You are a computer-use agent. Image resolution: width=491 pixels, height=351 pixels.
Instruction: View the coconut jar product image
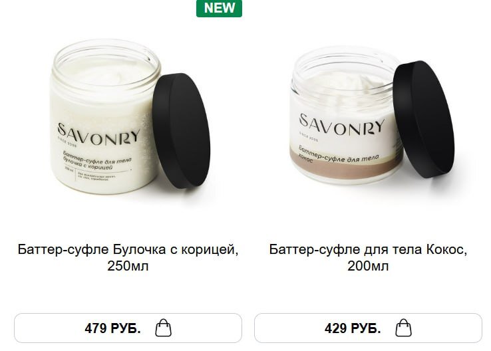pyautogui.click(x=372, y=116)
